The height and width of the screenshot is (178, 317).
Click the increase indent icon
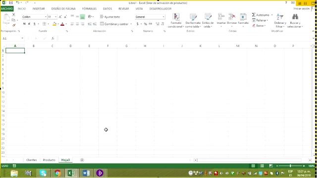[95, 24]
